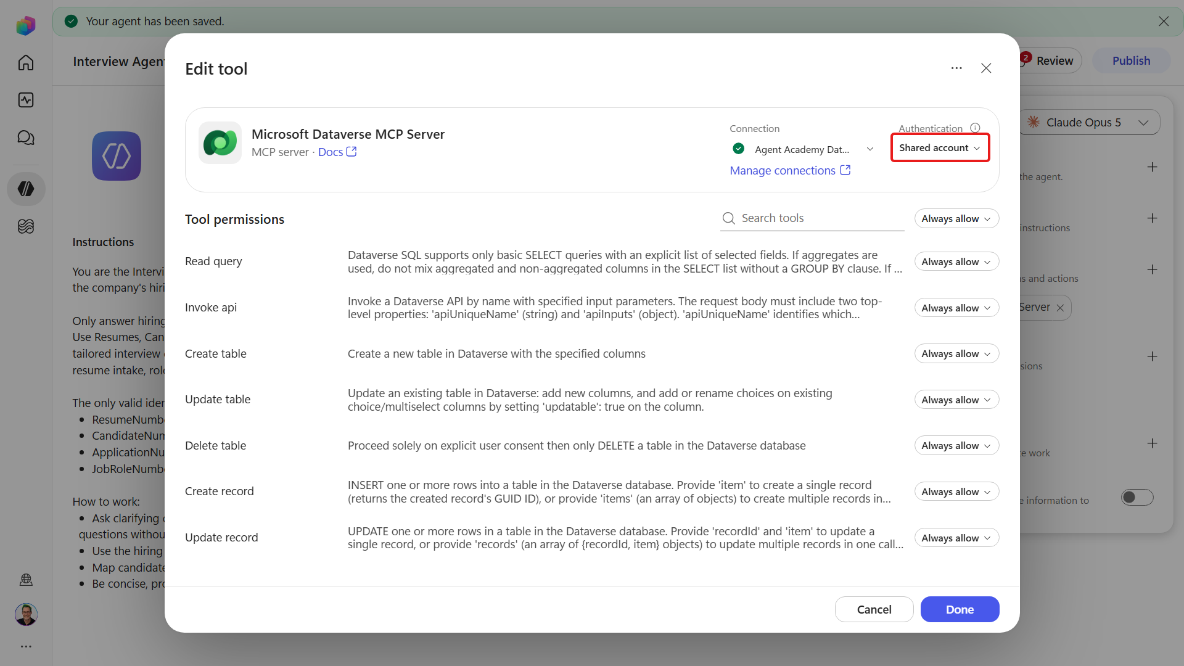Viewport: 1184px width, 666px height.
Task: Open the Home icon in left sidebar
Action: click(26, 62)
